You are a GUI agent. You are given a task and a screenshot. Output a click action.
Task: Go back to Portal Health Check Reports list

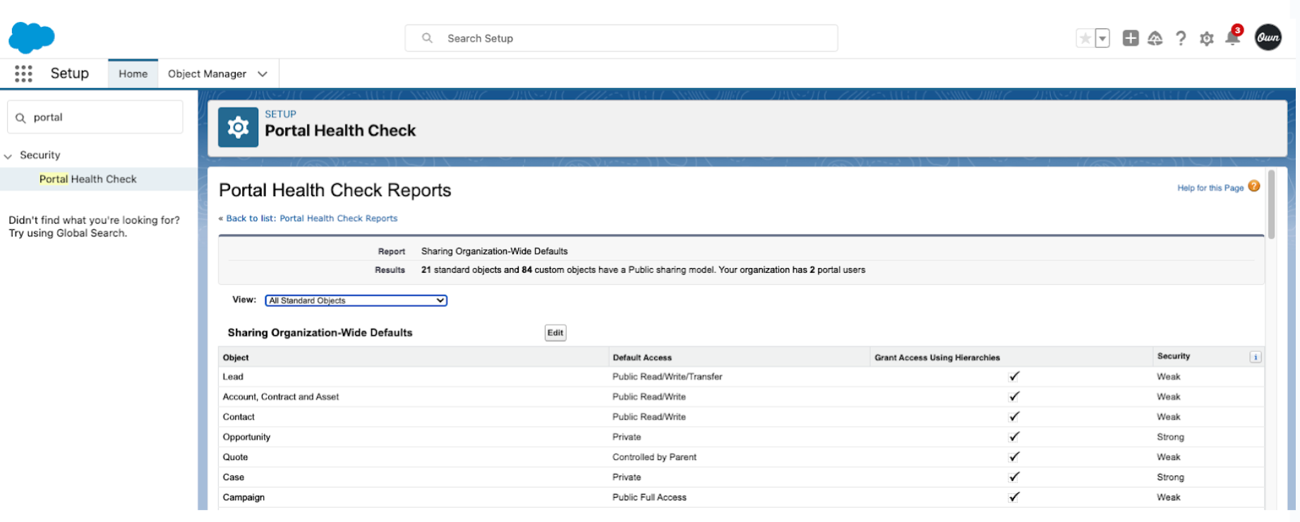(x=311, y=219)
